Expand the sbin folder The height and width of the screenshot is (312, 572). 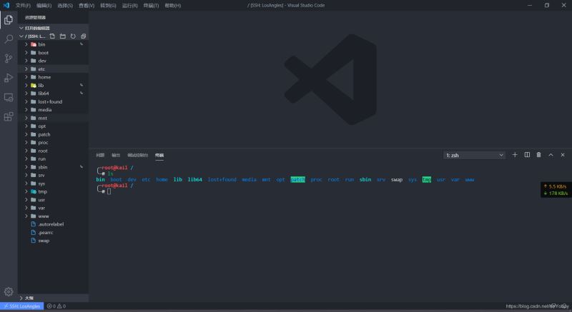click(53, 167)
